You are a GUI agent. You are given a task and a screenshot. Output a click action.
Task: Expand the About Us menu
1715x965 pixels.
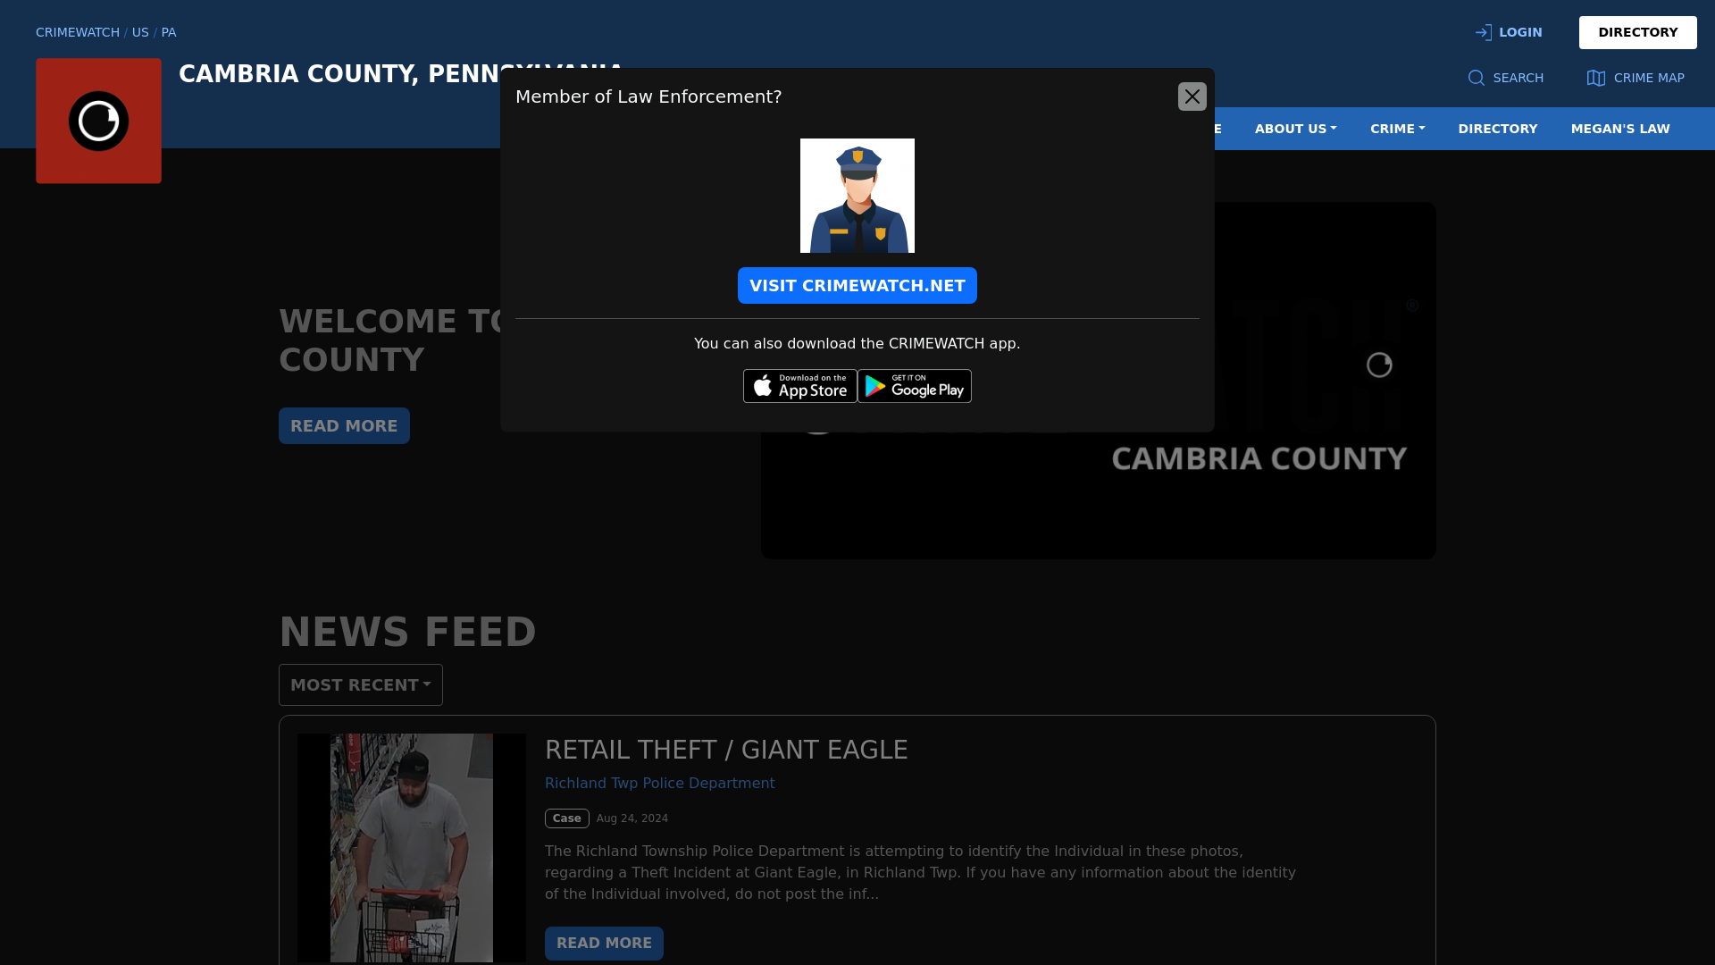(1295, 129)
